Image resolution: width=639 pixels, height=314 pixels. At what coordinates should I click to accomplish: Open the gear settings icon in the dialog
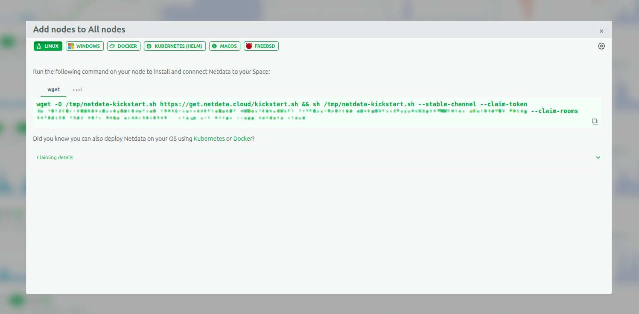(x=601, y=46)
